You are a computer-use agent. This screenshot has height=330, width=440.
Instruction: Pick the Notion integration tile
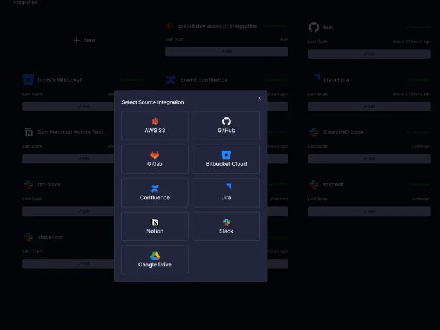tap(155, 226)
